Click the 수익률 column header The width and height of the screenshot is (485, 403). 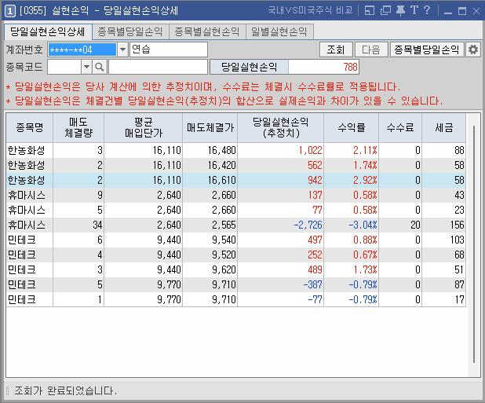click(351, 127)
